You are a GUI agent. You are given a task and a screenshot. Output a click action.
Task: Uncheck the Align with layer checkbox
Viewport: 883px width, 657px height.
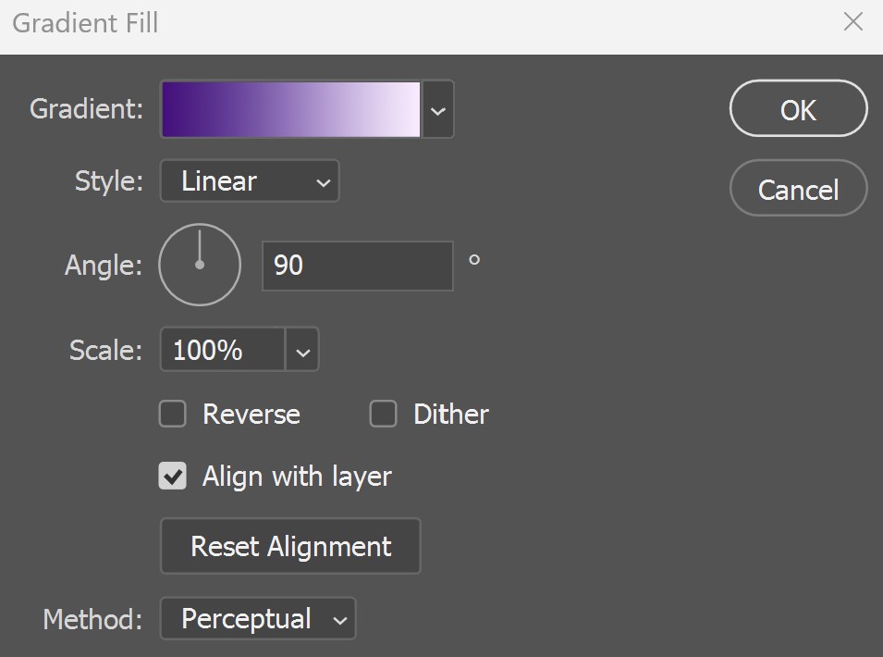tap(172, 477)
